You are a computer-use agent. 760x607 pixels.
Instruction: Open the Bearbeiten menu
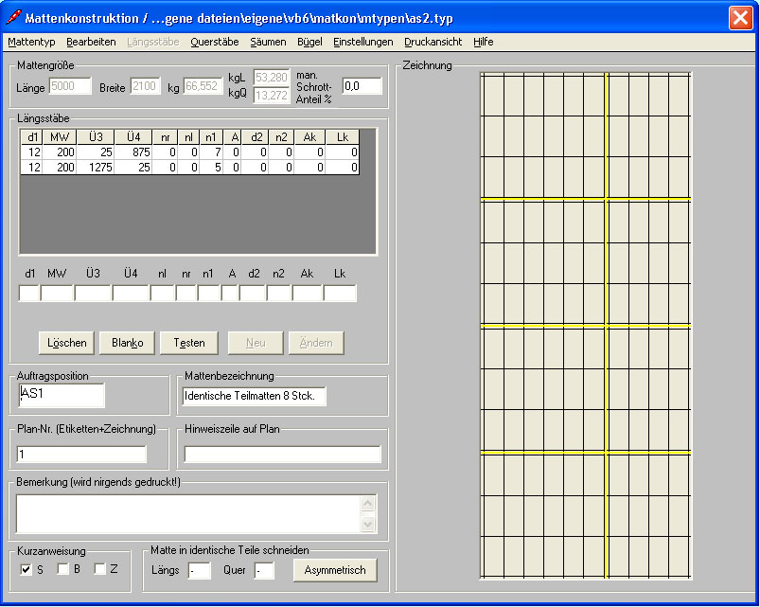91,42
